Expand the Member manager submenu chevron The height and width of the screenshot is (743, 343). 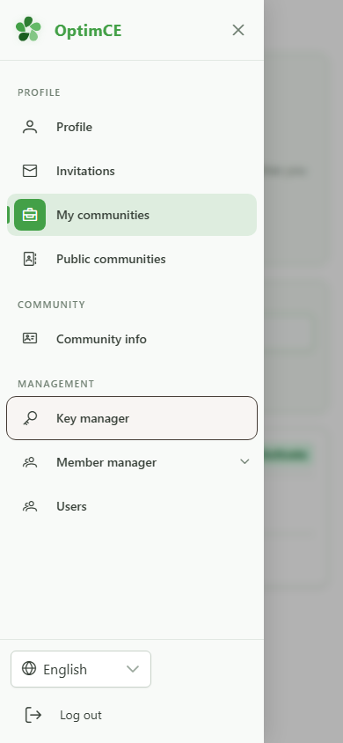click(x=244, y=461)
